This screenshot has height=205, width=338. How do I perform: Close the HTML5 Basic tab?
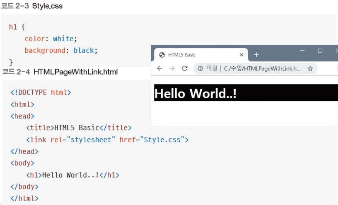coord(241,55)
